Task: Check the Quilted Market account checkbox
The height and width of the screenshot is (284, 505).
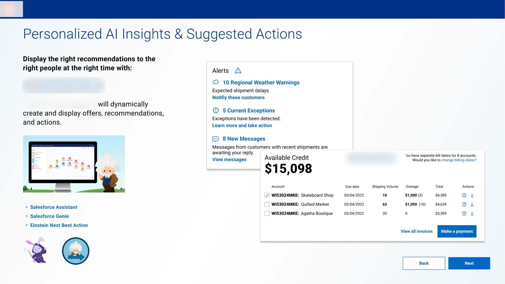Action: 267,204
